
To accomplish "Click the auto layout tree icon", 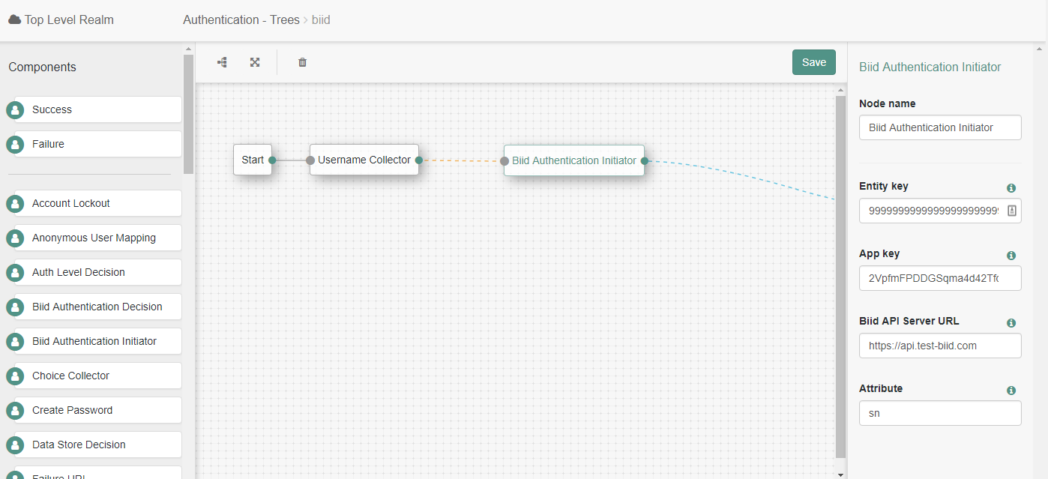I will 223,62.
